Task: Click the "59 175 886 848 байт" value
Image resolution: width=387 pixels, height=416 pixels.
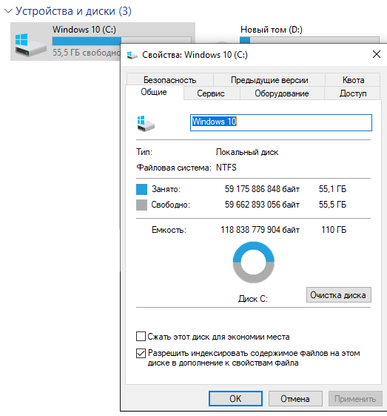Action: [x=262, y=189]
